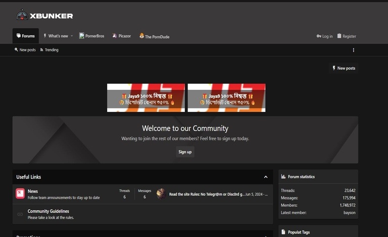Click the Community Guidelines link icon
Screen dimensions: 388x237
click(20, 214)
